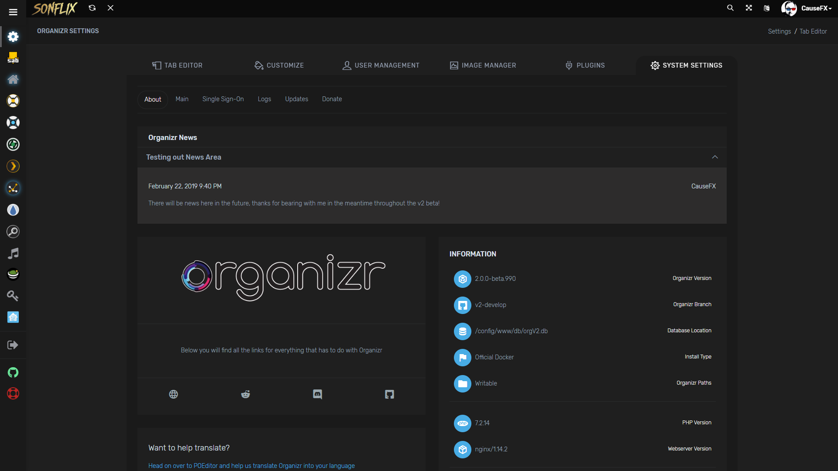The image size is (838, 471).
Task: Click the POEditor translation link
Action: click(x=251, y=466)
